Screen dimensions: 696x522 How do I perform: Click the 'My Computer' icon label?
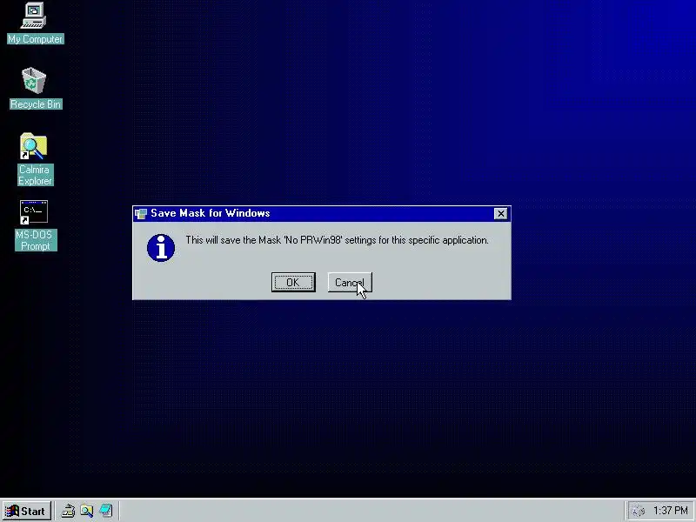point(35,39)
